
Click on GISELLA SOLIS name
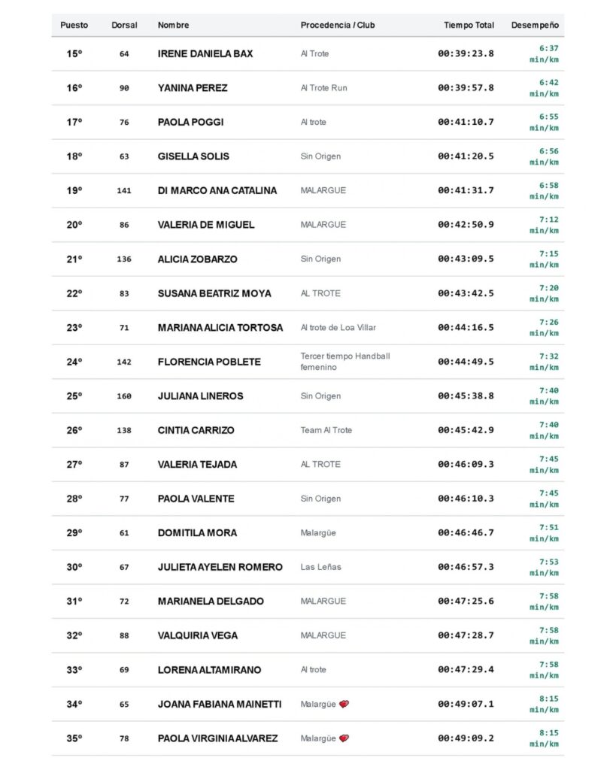coord(193,156)
